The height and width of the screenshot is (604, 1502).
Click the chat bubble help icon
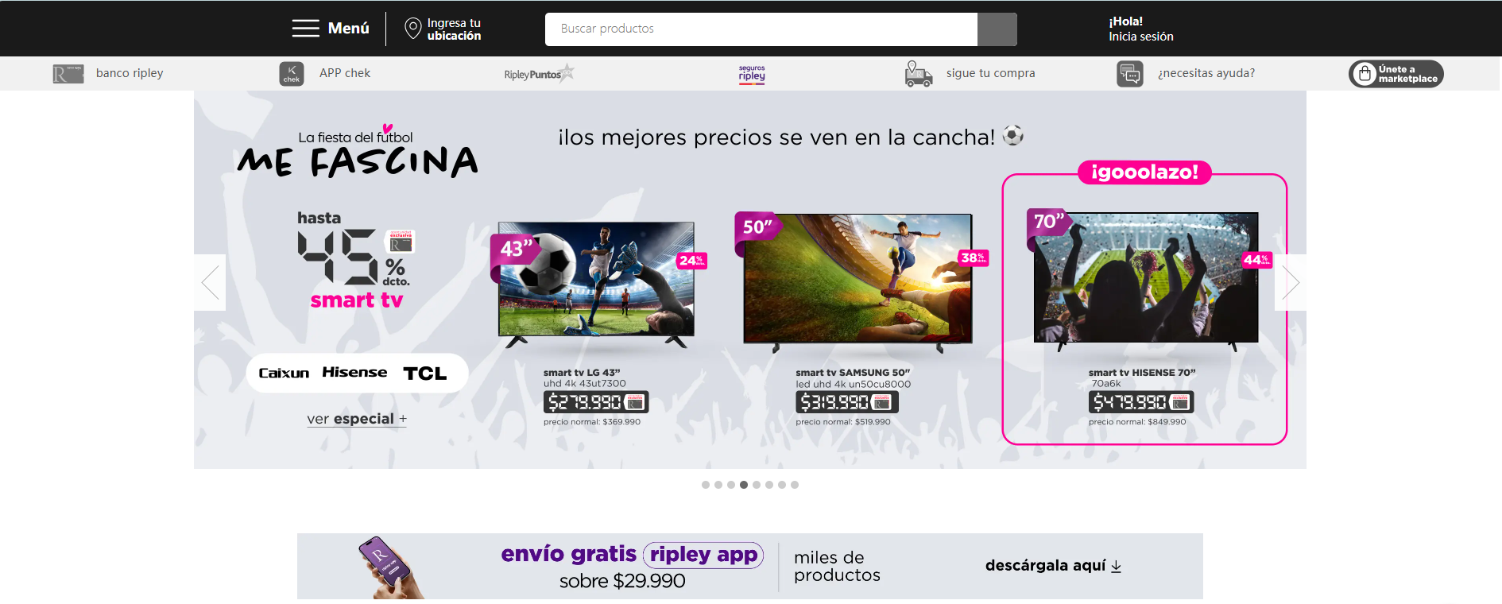pos(1129,74)
